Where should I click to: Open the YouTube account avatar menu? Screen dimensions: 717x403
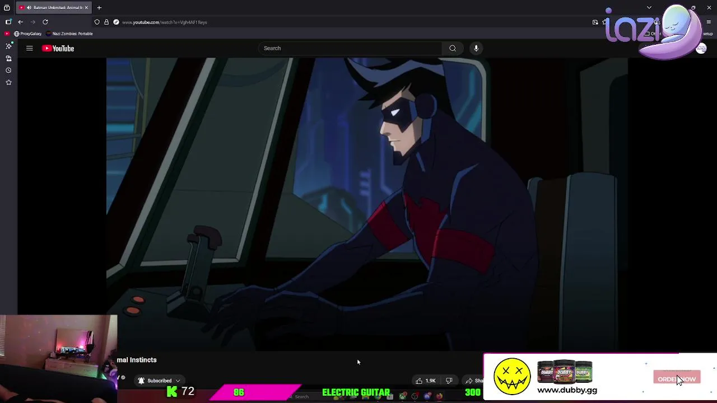(x=701, y=49)
